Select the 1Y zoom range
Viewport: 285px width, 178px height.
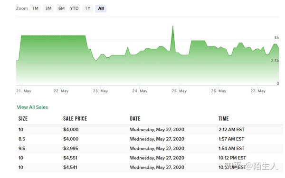click(x=87, y=9)
